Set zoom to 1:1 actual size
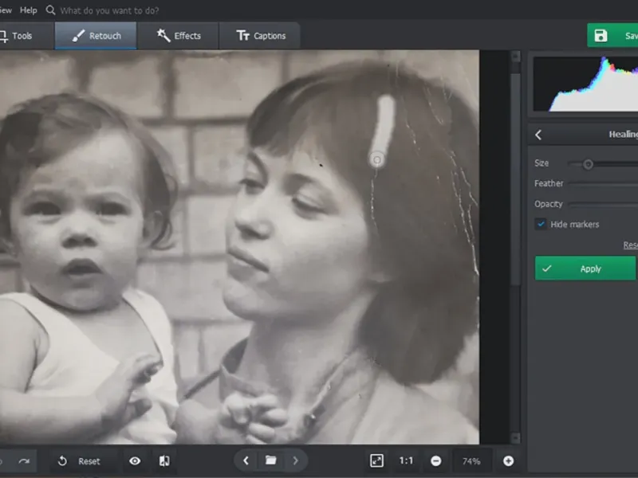The height and width of the screenshot is (478, 638). (x=406, y=460)
